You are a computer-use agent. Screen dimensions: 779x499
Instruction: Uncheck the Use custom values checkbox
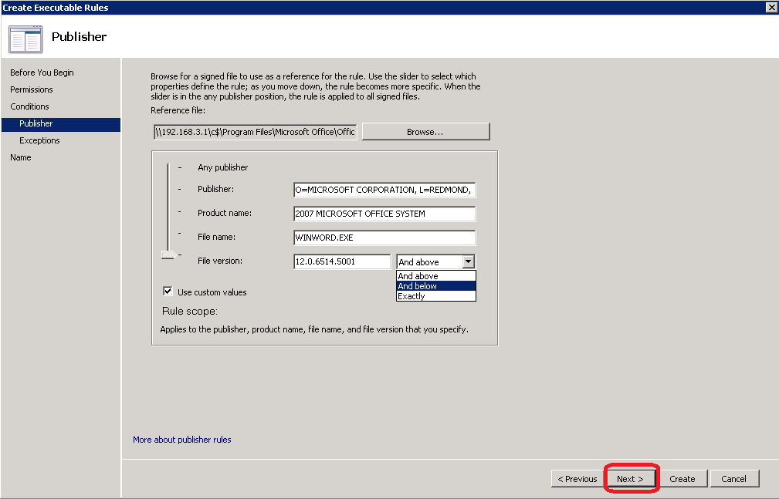click(168, 292)
